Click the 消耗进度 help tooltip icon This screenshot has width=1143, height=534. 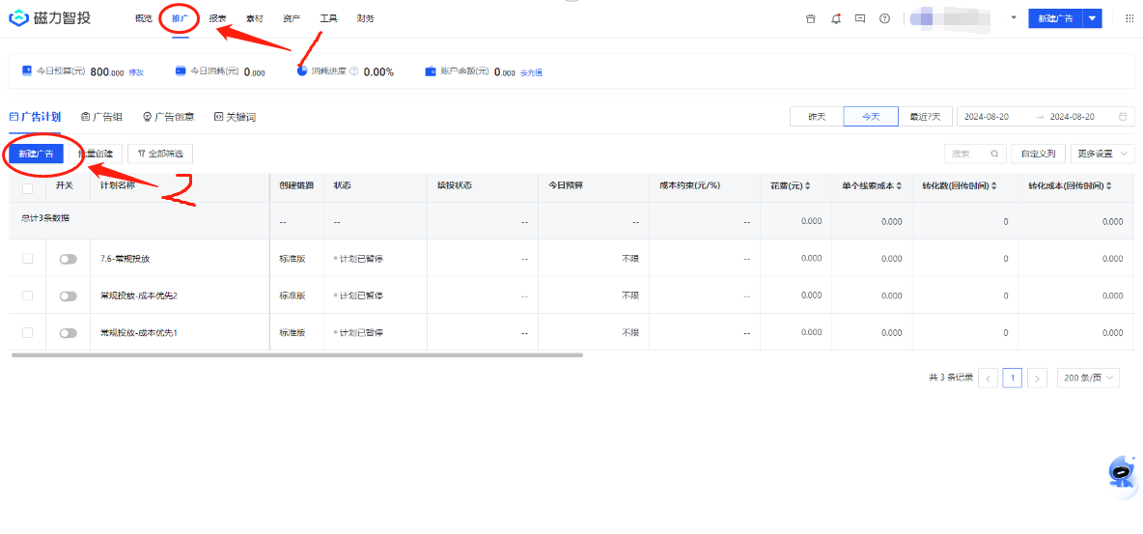[354, 71]
